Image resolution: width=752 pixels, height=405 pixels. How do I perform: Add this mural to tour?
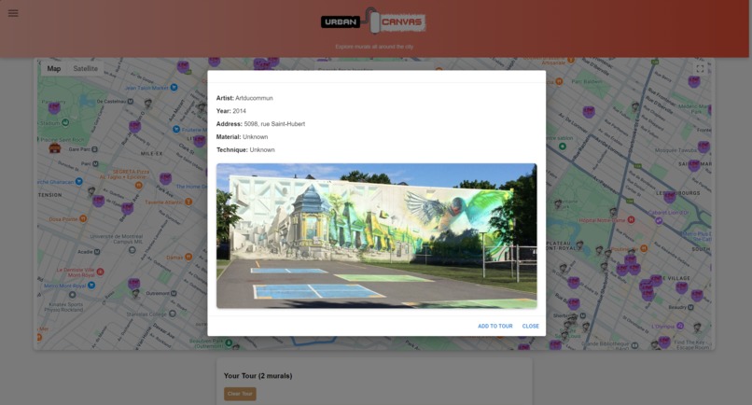click(x=494, y=327)
